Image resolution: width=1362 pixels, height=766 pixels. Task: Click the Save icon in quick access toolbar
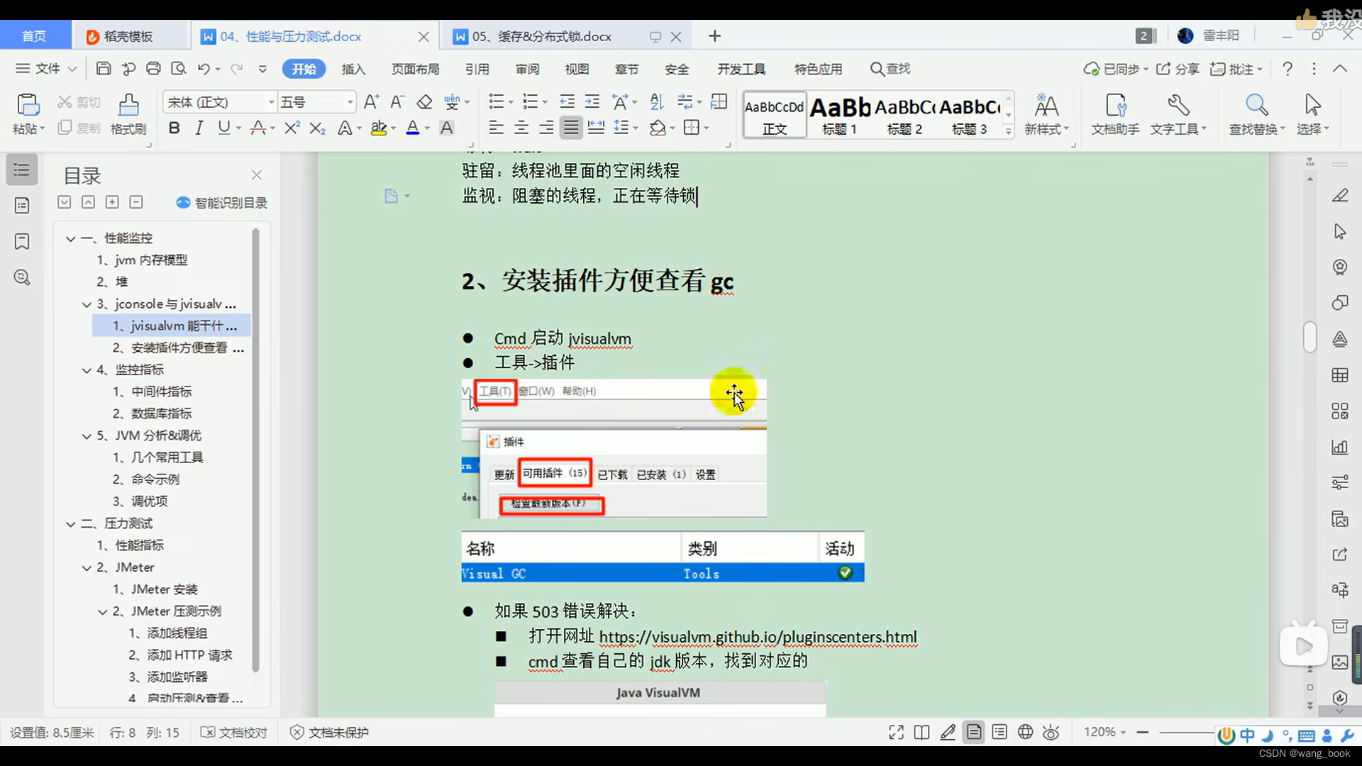(x=104, y=69)
